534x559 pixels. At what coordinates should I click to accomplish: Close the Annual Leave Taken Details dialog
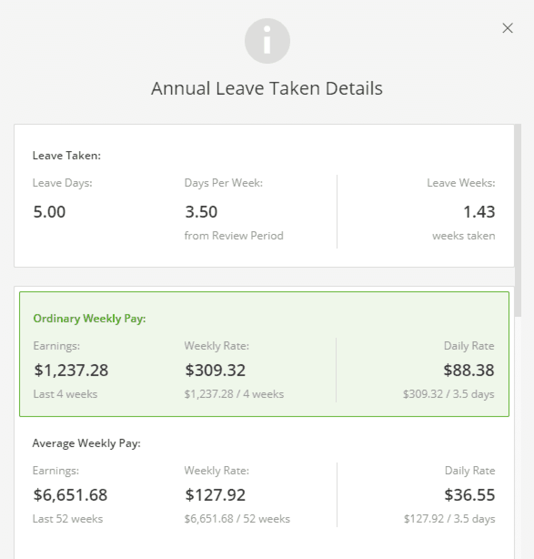pos(507,28)
